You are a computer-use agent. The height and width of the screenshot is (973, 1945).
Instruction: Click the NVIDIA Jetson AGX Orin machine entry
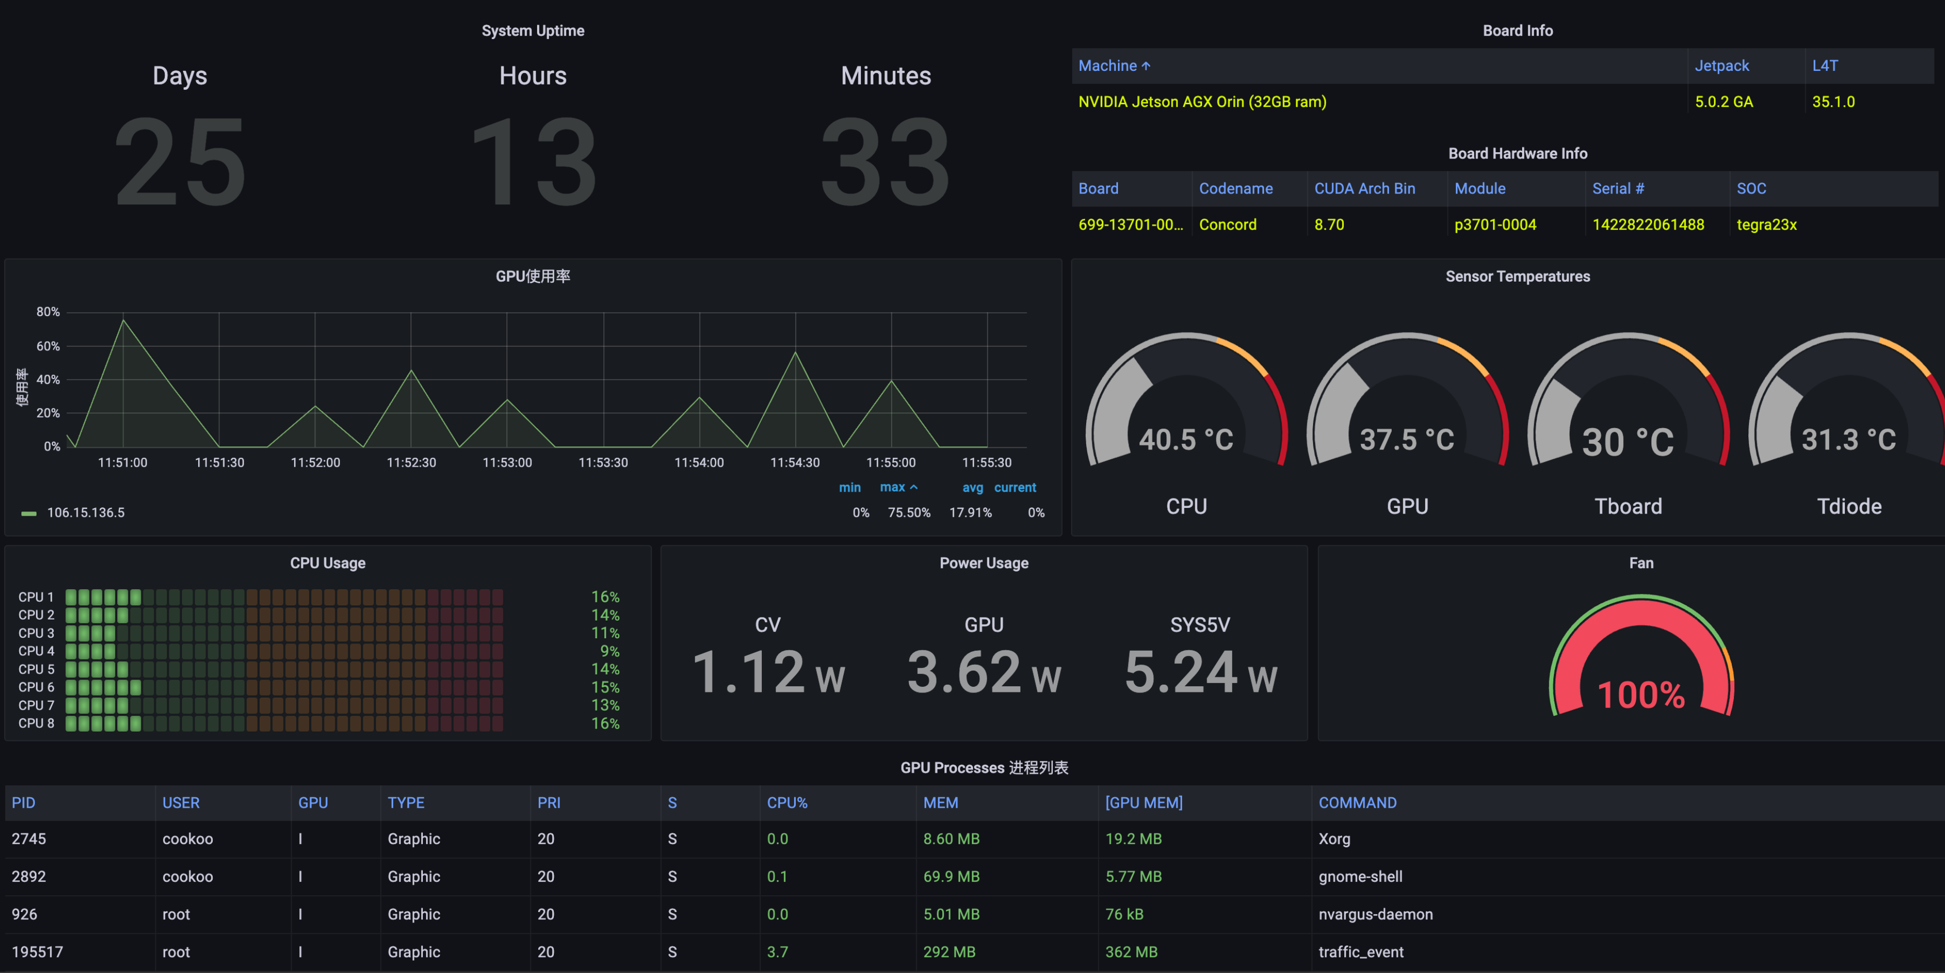(x=1202, y=101)
